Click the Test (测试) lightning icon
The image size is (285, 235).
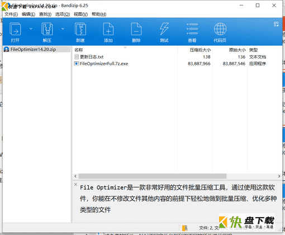point(164,29)
